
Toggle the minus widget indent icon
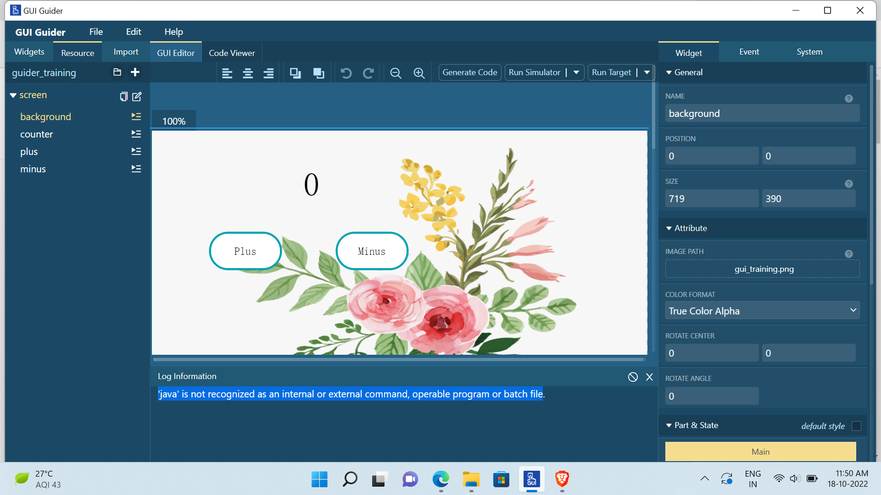136,169
